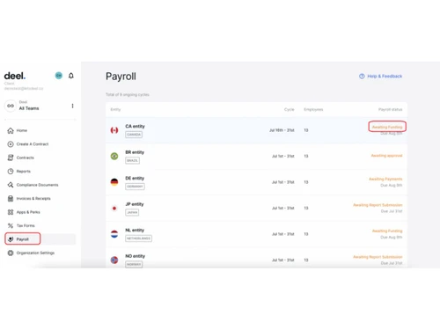Click the Norway flag icon
Screen dimensions: 440x330
(x=114, y=260)
